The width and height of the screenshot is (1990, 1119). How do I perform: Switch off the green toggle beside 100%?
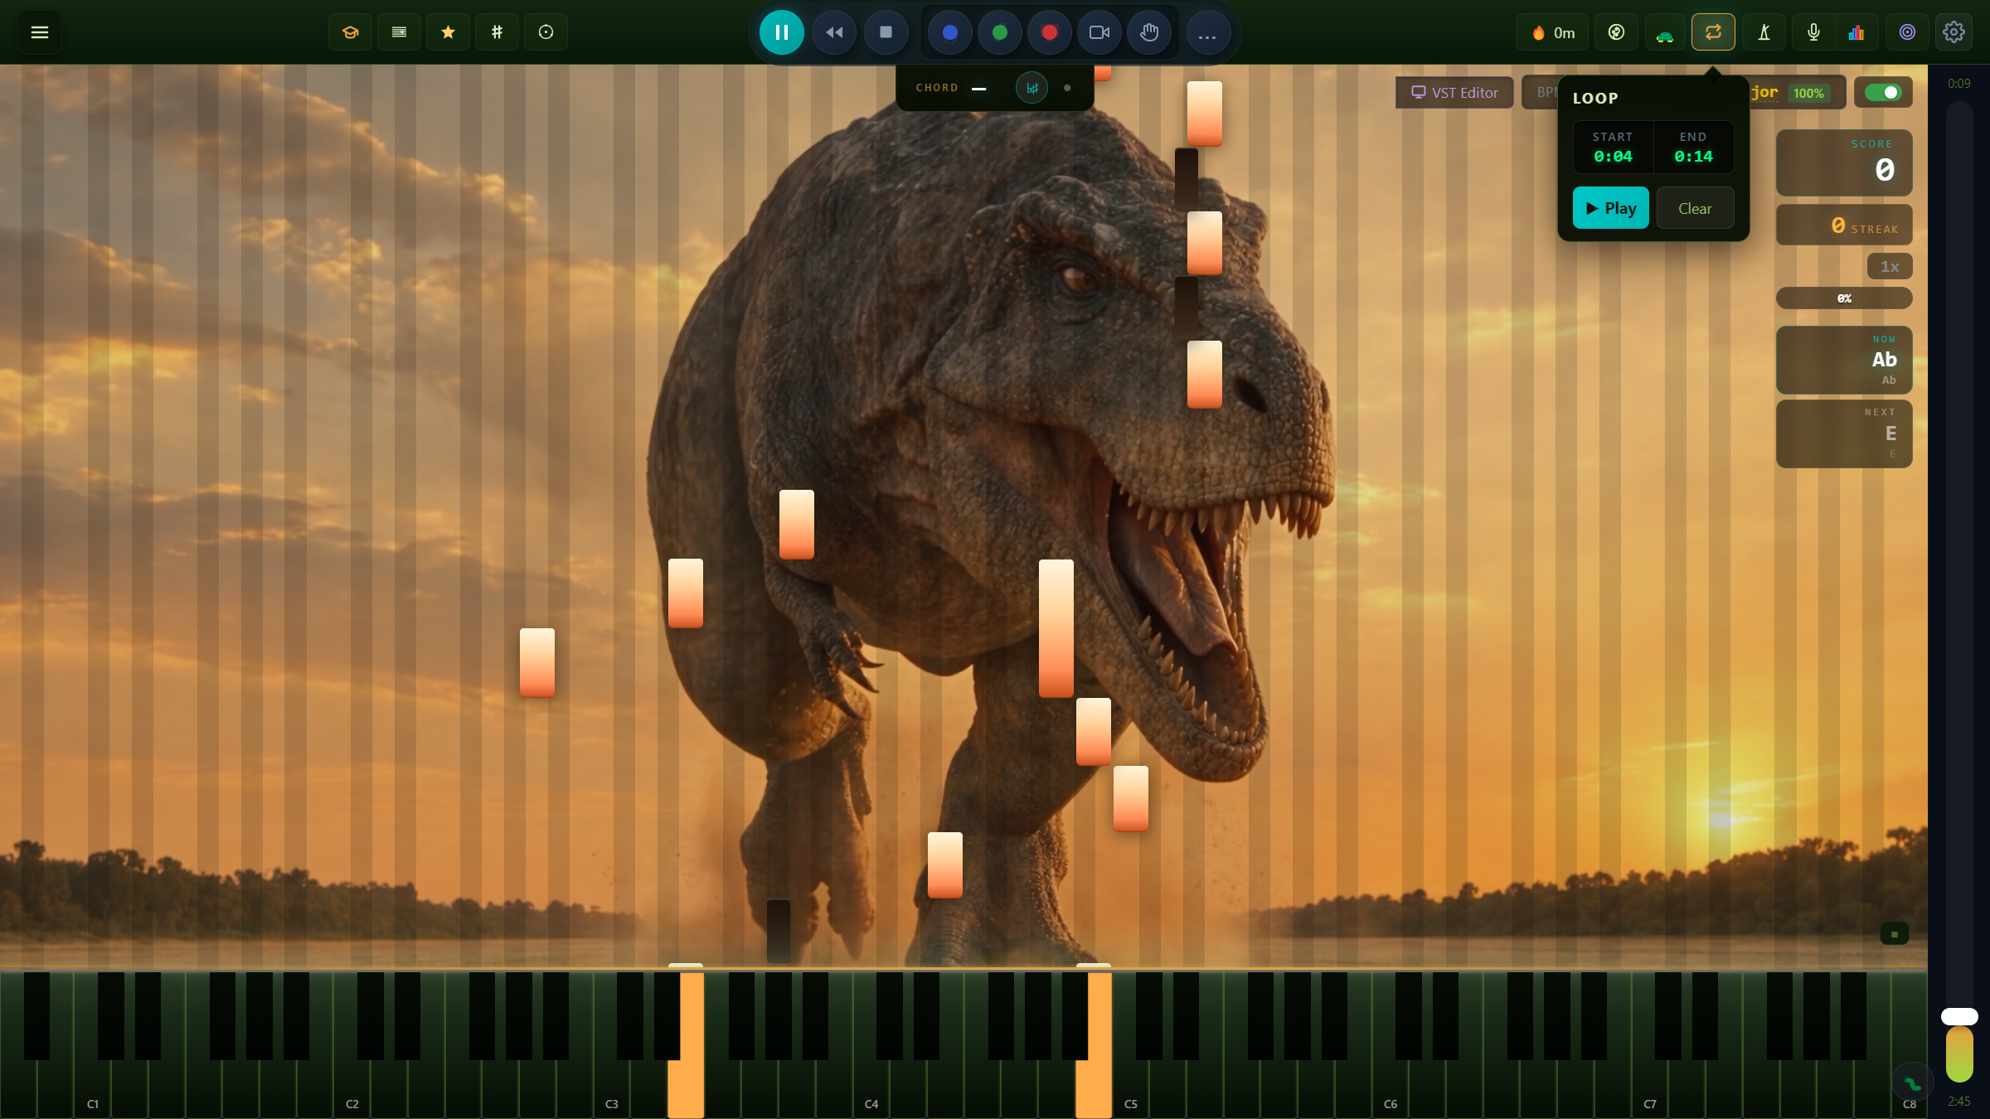1883,92
